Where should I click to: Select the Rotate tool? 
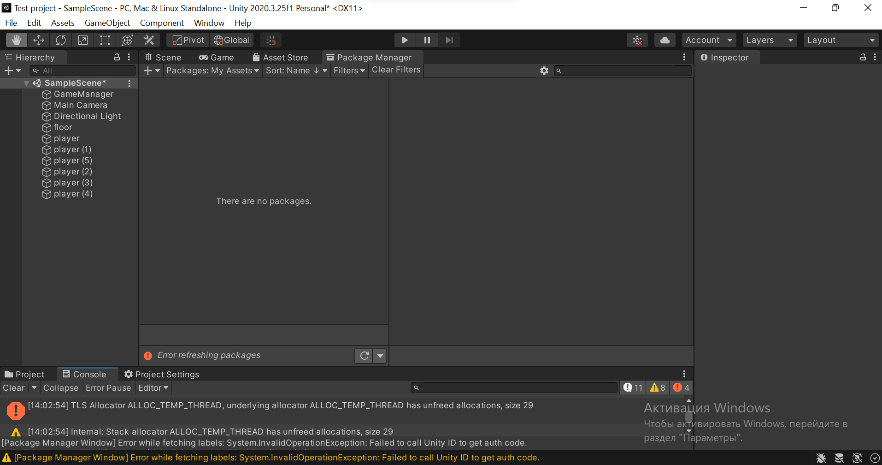coord(61,40)
